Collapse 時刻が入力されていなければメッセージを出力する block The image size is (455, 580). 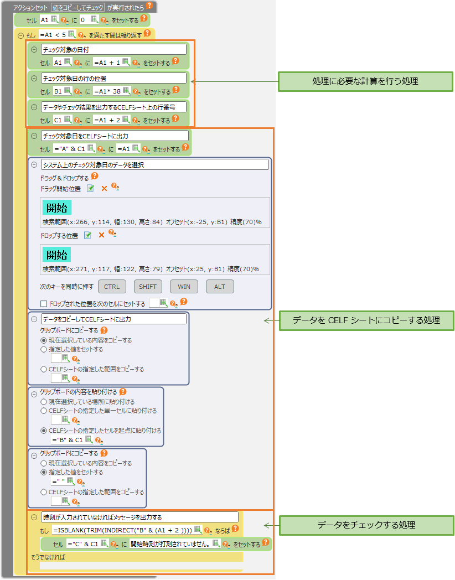(x=34, y=517)
